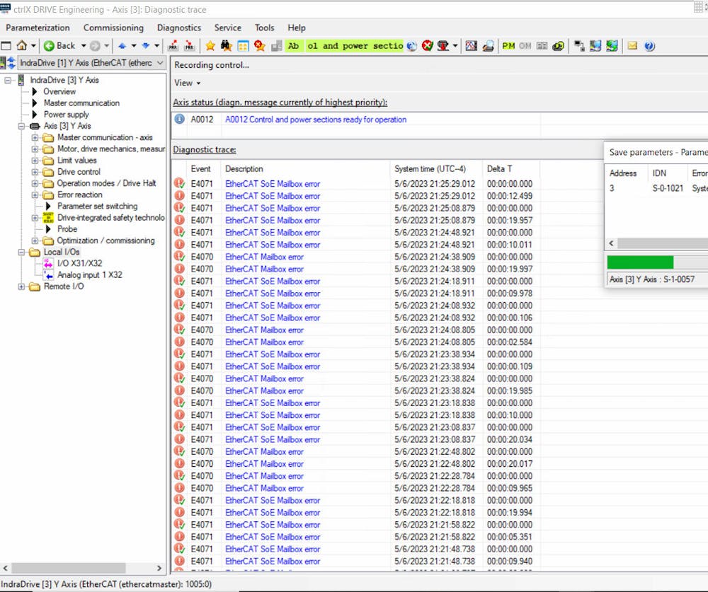Open the Commissioning menu
The height and width of the screenshot is (592, 708).
(x=113, y=28)
